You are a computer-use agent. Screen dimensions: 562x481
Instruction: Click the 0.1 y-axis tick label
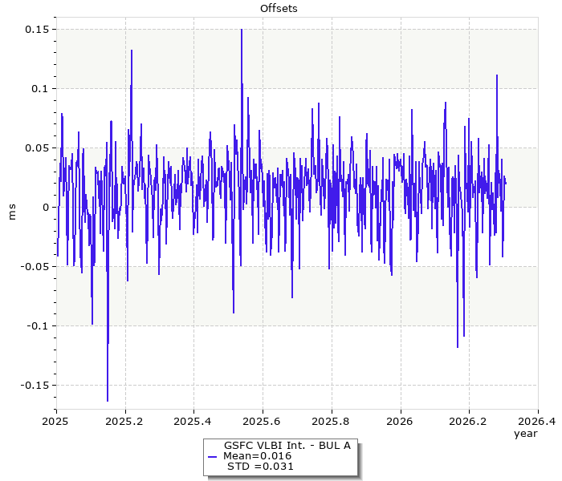pos(39,89)
